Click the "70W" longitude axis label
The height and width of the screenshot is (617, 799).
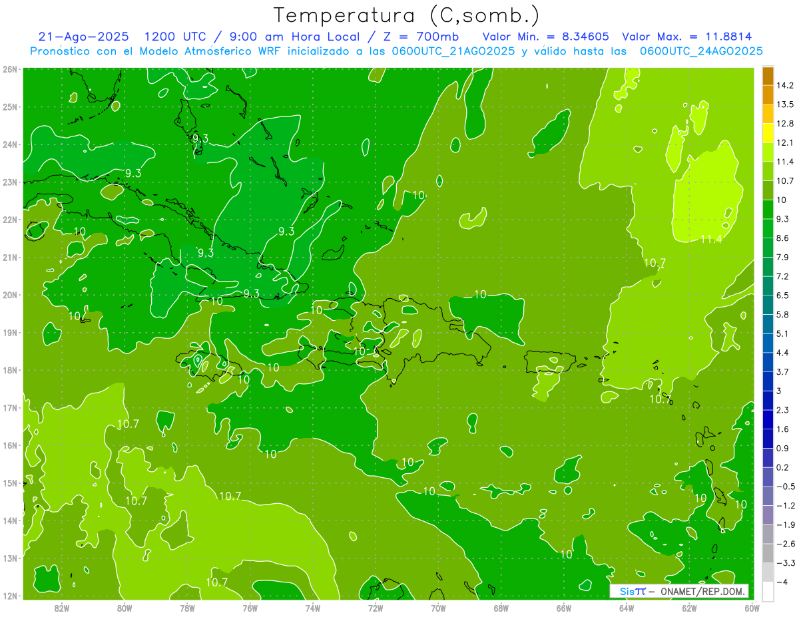[x=438, y=608]
